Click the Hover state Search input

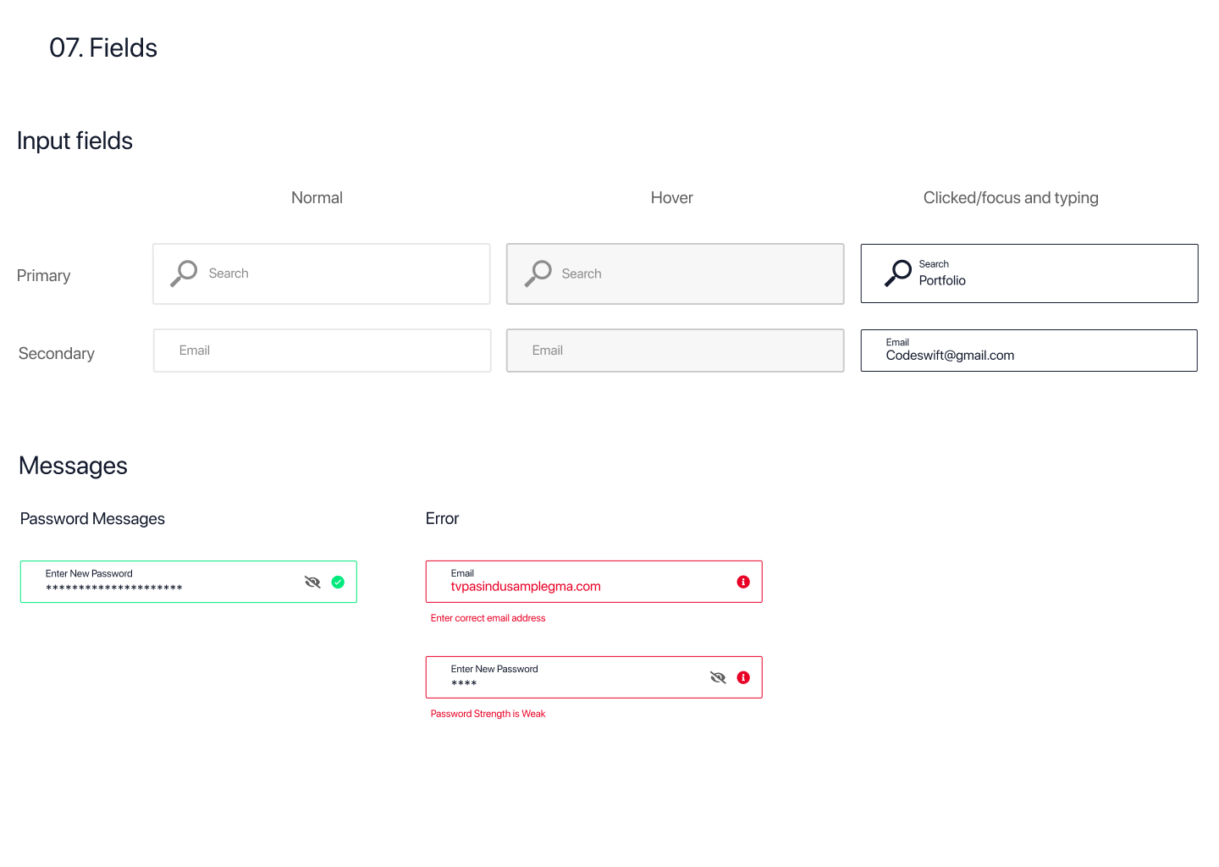694,273
